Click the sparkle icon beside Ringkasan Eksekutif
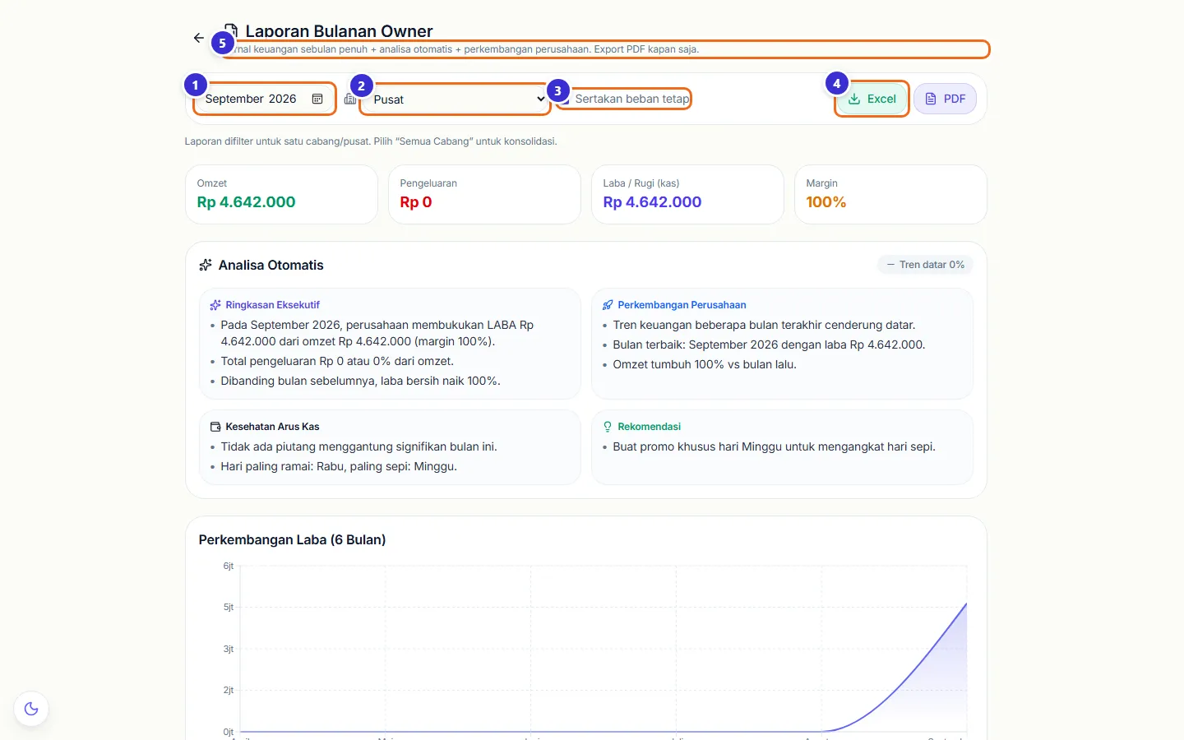Image resolution: width=1184 pixels, height=740 pixels. click(x=215, y=305)
